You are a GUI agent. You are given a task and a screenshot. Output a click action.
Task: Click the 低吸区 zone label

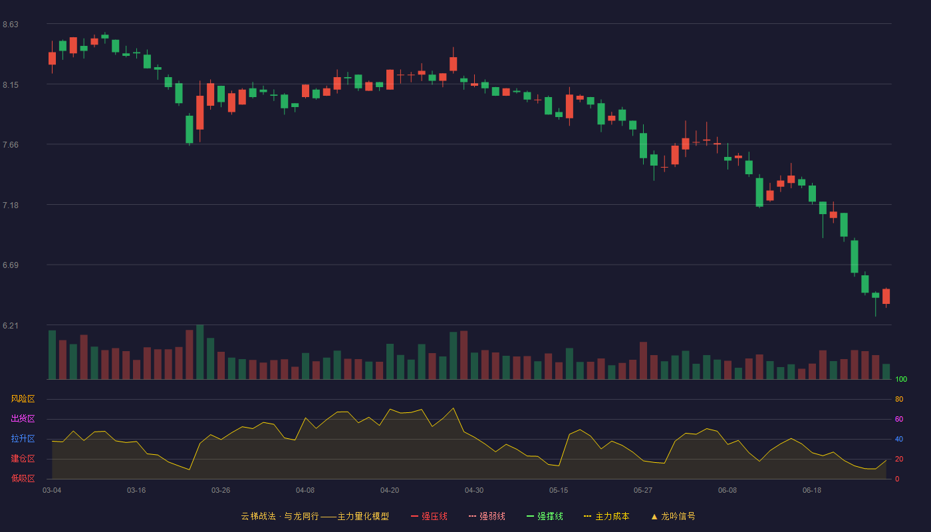[23, 478]
